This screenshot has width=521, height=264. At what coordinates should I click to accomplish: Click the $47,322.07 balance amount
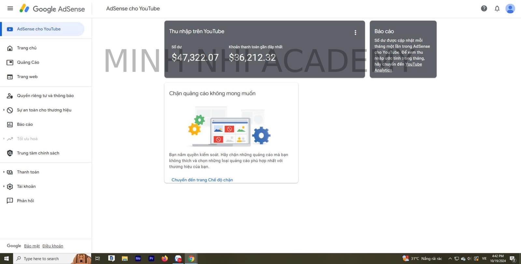(195, 58)
